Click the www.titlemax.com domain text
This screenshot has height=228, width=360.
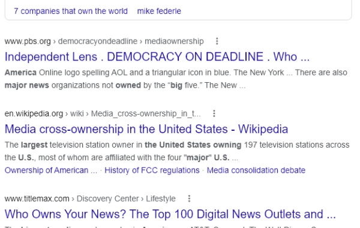coord(37,199)
